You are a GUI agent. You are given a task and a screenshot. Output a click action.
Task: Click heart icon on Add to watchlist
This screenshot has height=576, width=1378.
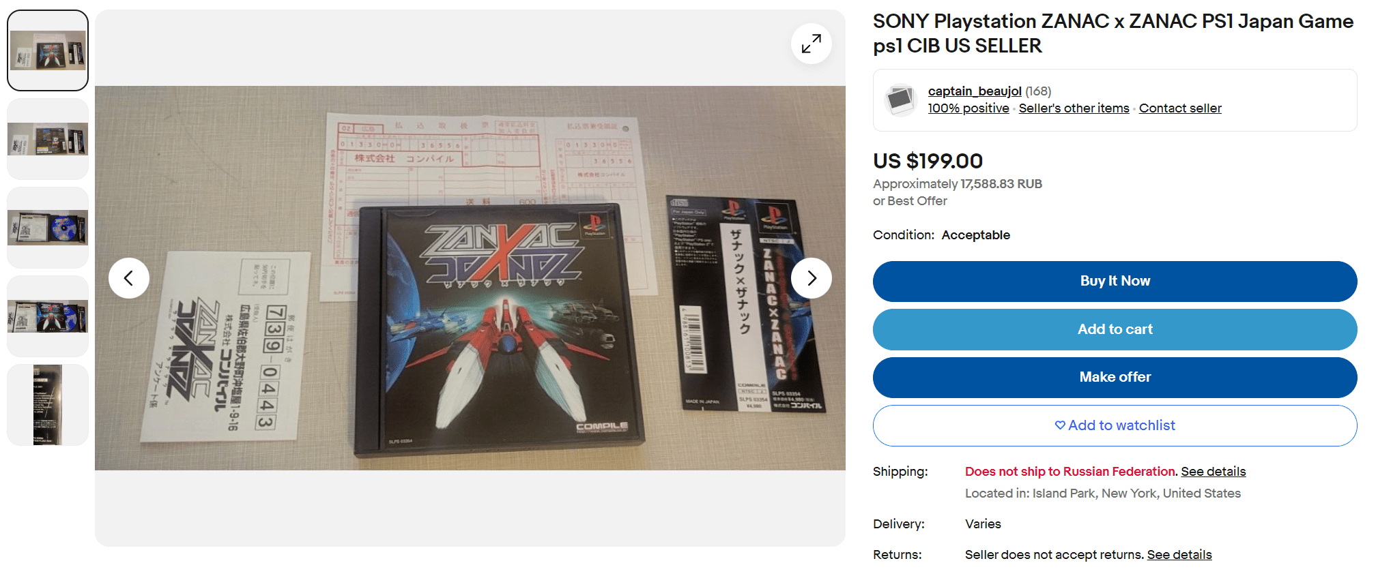click(x=1060, y=425)
